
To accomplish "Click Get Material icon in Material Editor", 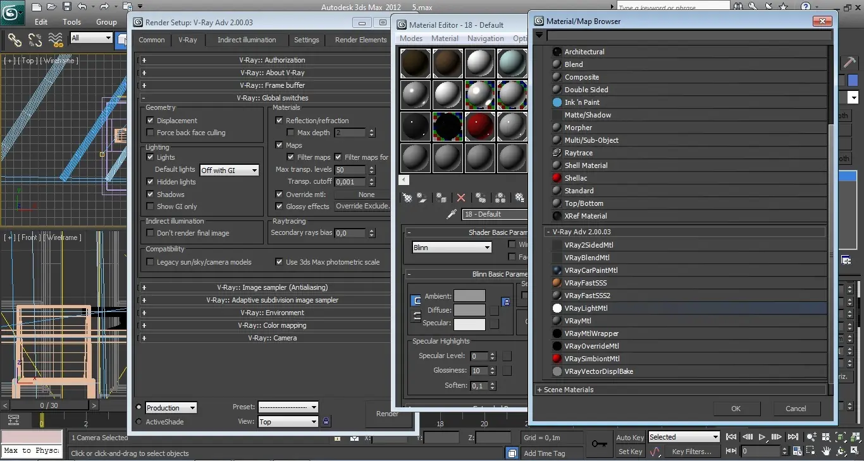I will point(407,198).
